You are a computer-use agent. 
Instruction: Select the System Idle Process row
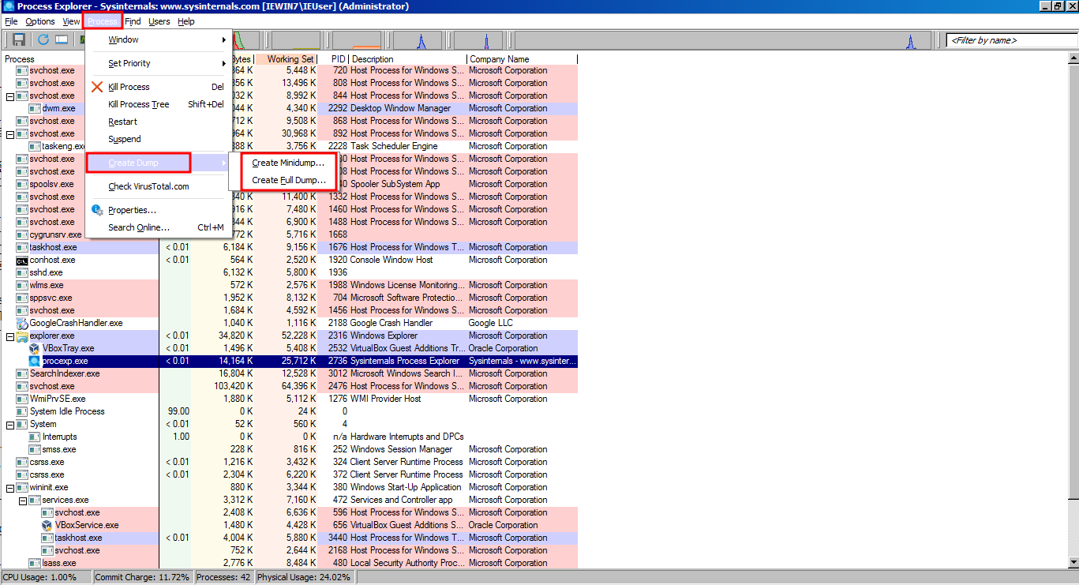(290, 411)
